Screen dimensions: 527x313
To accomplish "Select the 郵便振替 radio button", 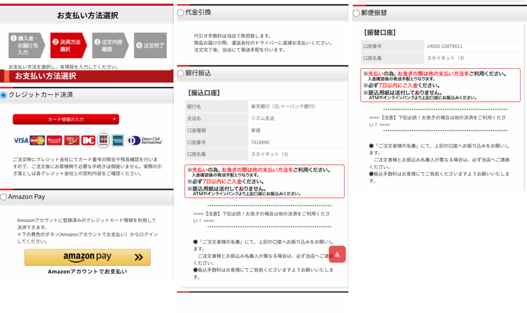I will coord(356,13).
